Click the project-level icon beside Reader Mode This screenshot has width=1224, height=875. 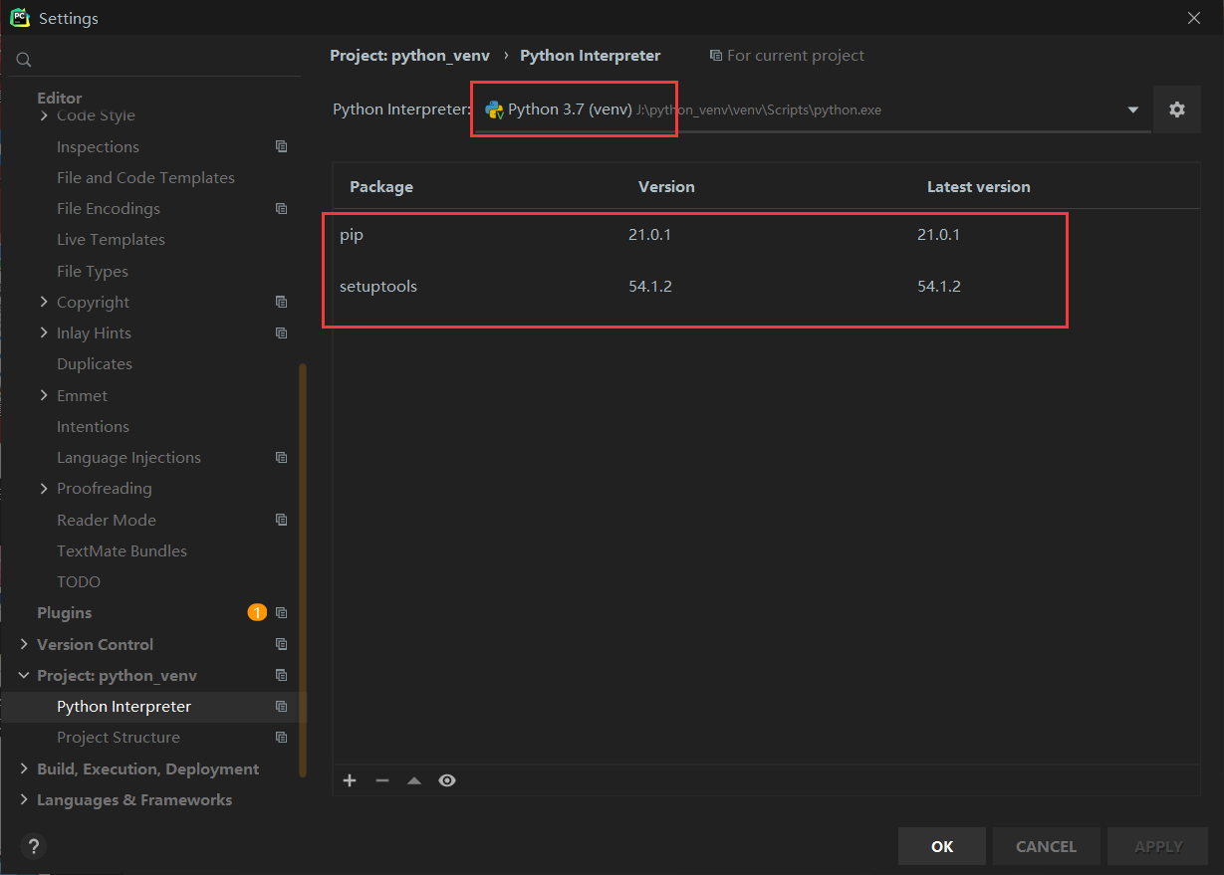pyautogui.click(x=282, y=520)
